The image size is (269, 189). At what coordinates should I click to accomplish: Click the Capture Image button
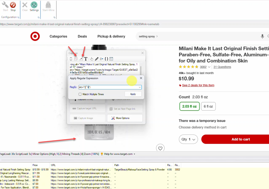pos(87,118)
